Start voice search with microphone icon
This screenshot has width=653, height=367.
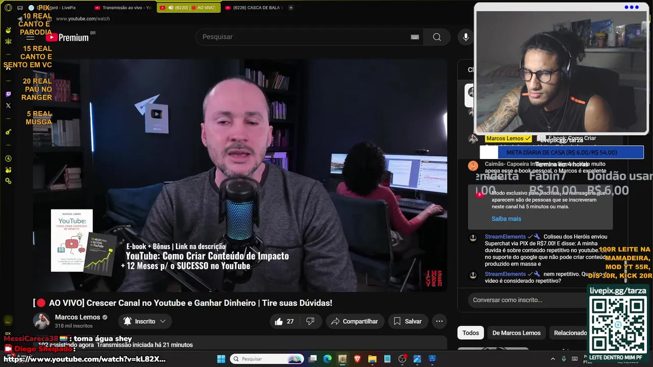click(x=465, y=37)
